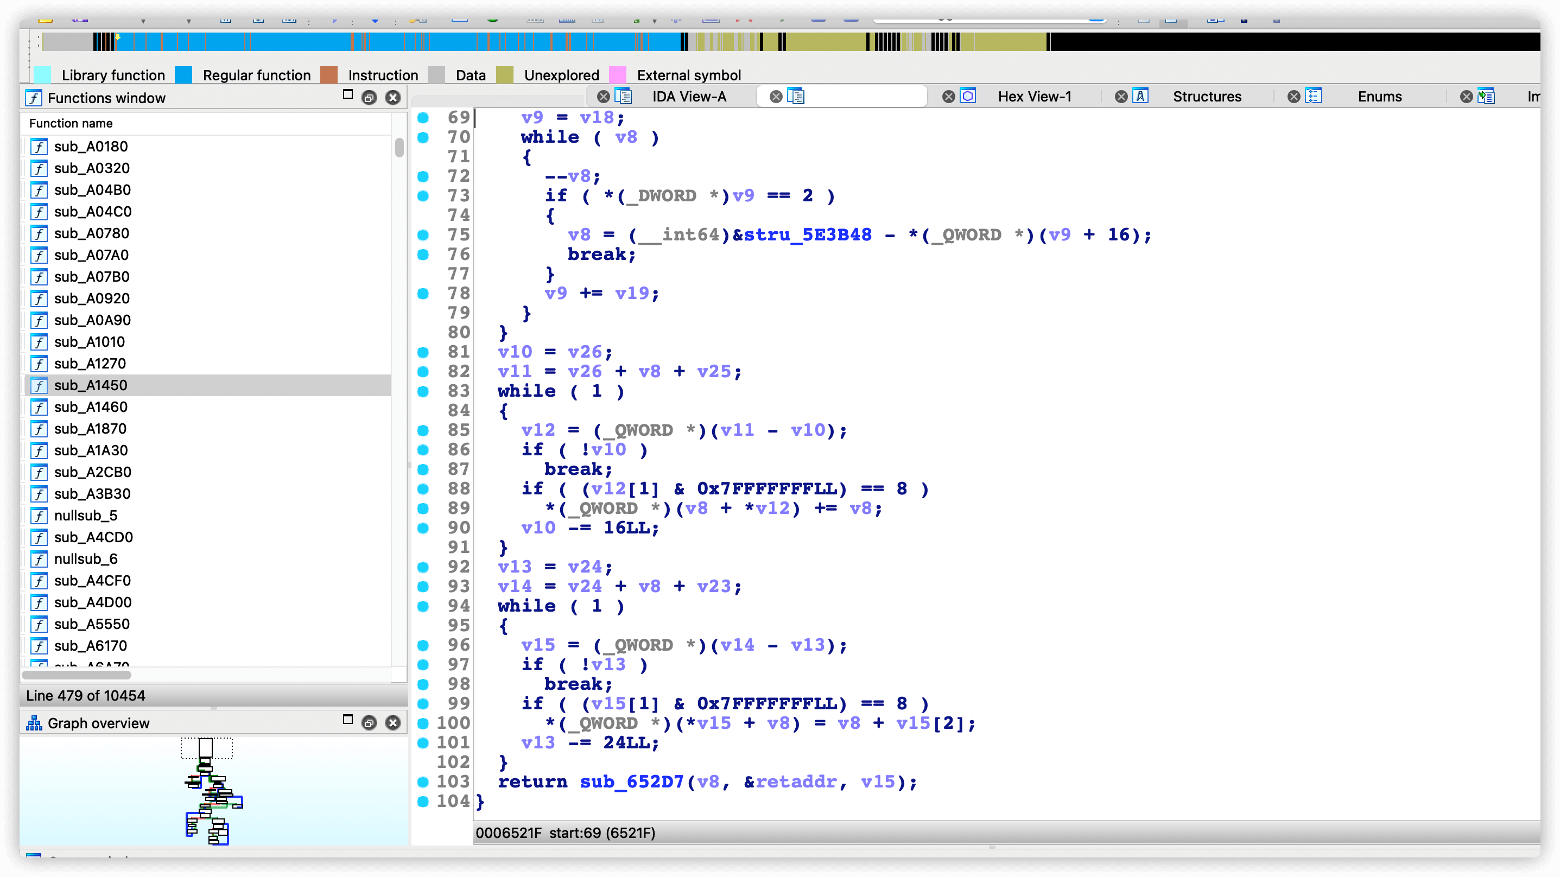Click the yellow position marker in the navigation band
Image resolution: width=1560 pixels, height=877 pixels.
point(117,37)
